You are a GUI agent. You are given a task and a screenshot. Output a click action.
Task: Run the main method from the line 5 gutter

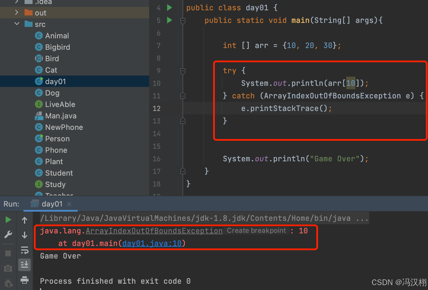(169, 20)
